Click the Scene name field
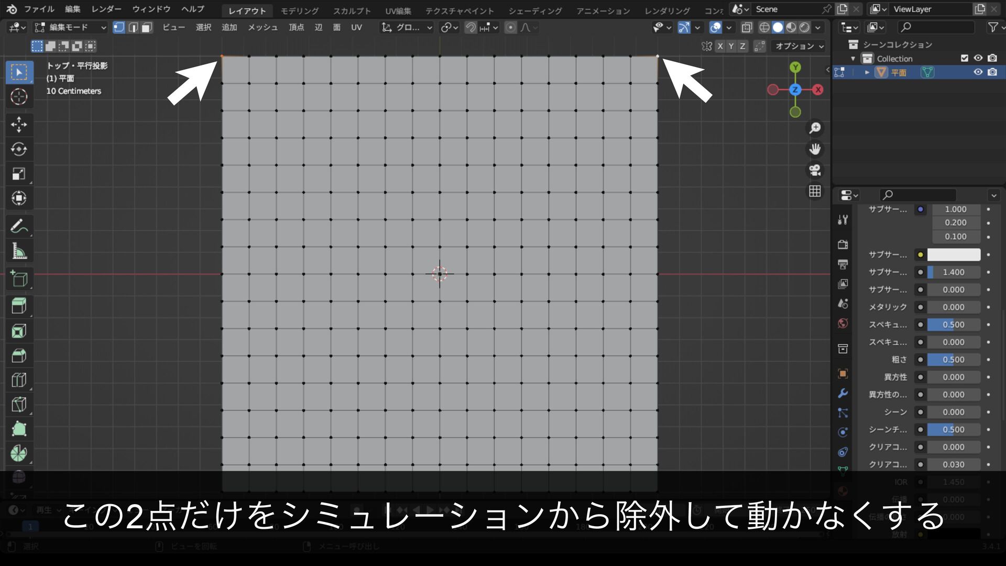 tap(786, 9)
